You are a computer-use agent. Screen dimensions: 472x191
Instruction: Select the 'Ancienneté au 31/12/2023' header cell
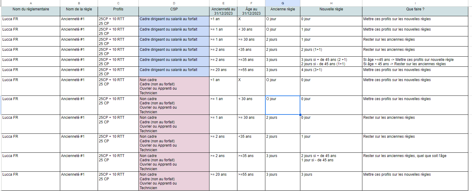[223, 11]
